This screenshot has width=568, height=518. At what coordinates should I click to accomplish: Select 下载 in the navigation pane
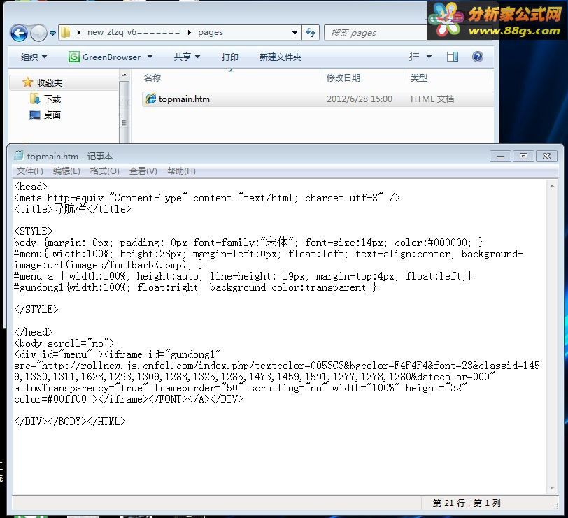pyautogui.click(x=52, y=99)
